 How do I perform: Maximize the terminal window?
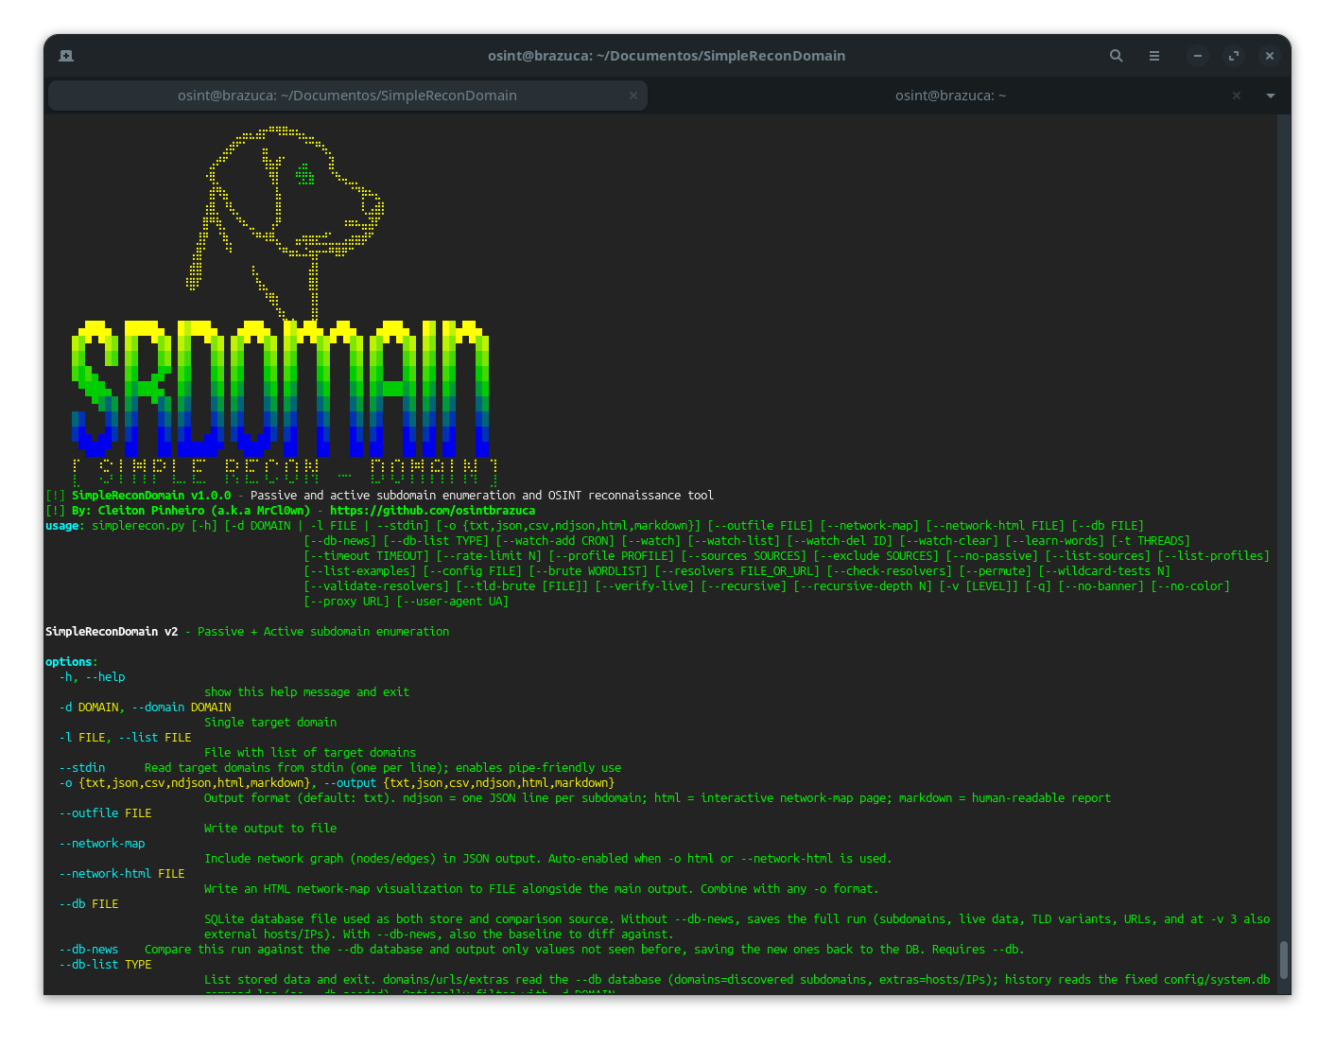(x=1234, y=56)
